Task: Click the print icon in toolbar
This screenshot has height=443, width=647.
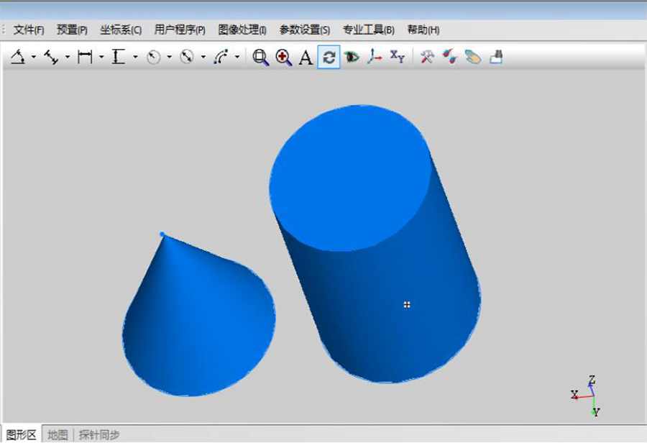Action: (x=496, y=58)
